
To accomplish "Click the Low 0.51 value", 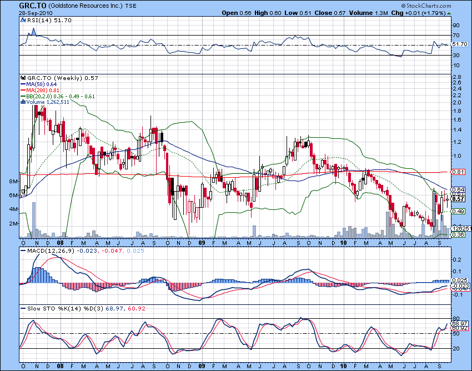I will pos(298,13).
